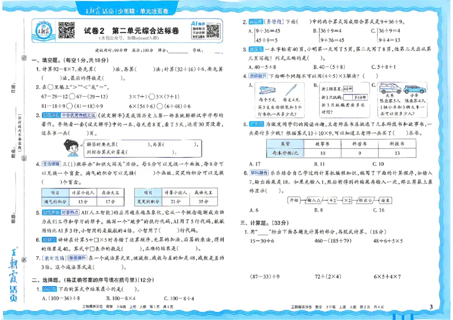The height and width of the screenshot is (320, 453).
Task: Click the circle in 81-18÷9 comparison
Action: click(x=70, y=106)
